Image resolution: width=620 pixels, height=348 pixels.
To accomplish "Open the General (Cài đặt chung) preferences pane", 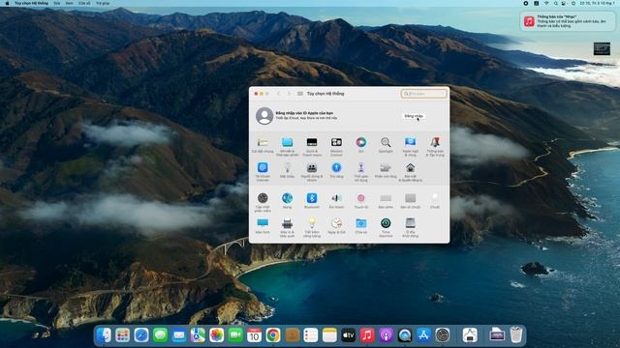I will click(x=263, y=143).
